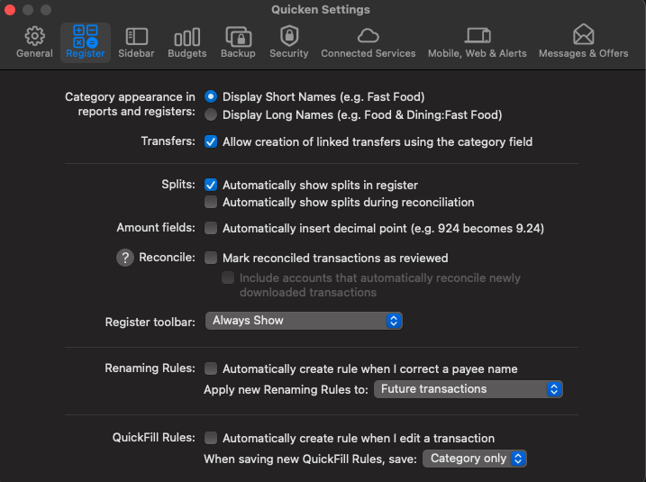Open the Category only dropdown
Viewport: 646px width, 482px height.
point(475,459)
